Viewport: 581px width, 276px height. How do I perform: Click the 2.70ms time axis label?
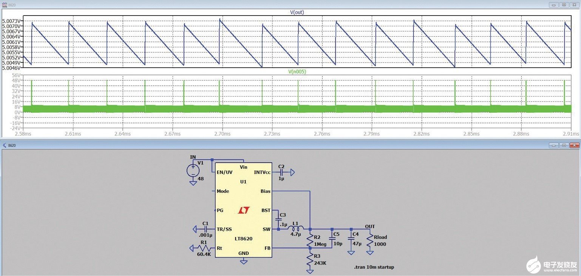click(x=222, y=134)
